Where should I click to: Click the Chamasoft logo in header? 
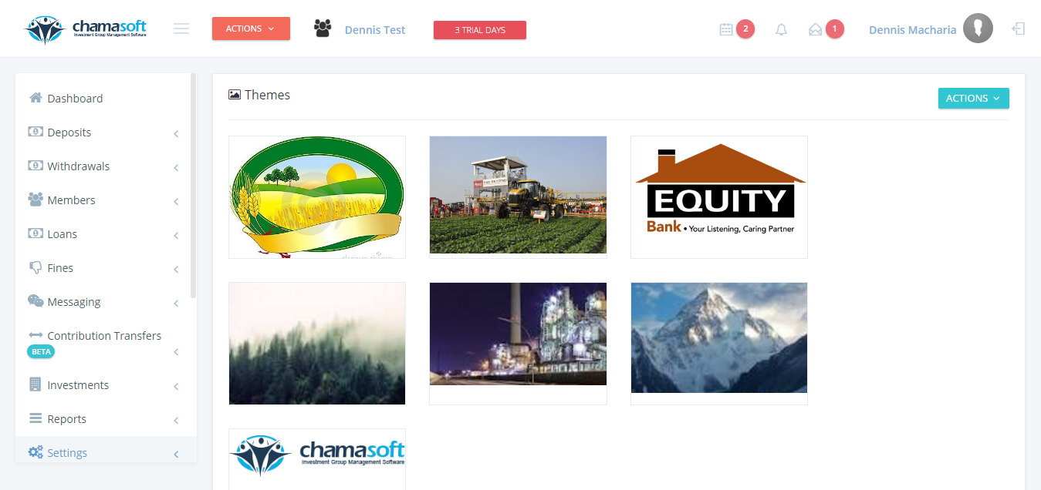tap(86, 29)
